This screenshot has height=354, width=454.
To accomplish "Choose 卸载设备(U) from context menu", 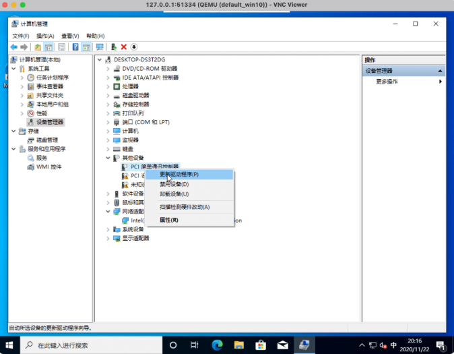I will (174, 194).
